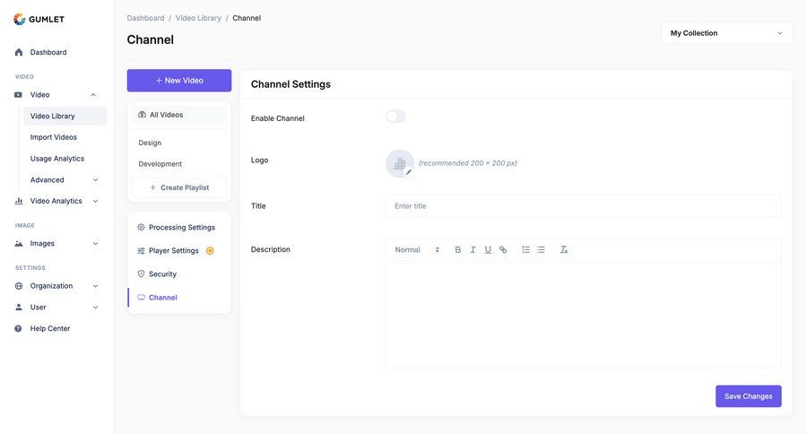
Task: Expand the User section chevron
Action: 95,307
